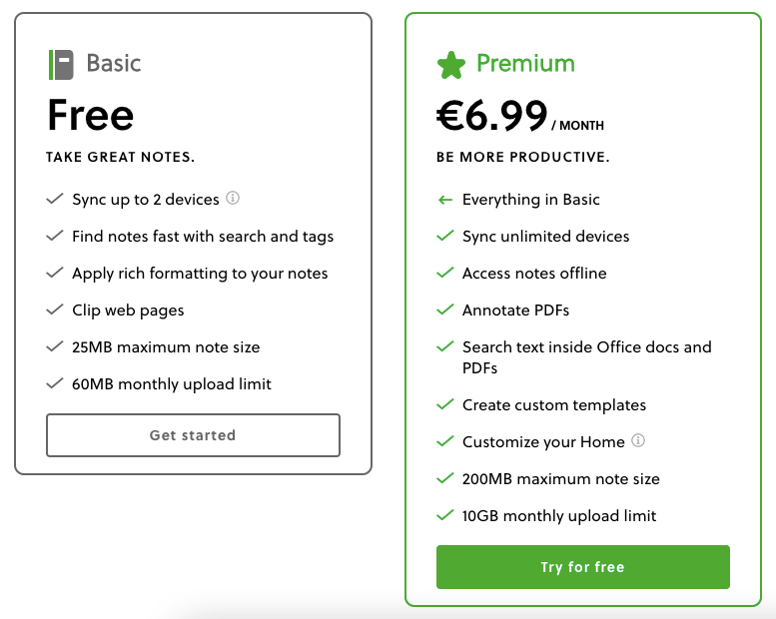Select the Premium plan title
This screenshot has height=619, width=776.
[x=525, y=63]
